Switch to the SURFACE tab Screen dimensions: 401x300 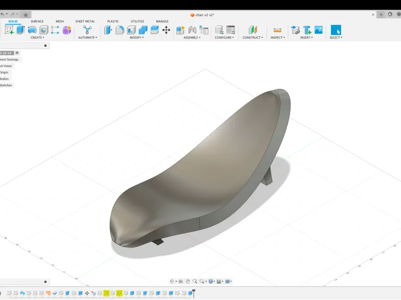[37, 21]
